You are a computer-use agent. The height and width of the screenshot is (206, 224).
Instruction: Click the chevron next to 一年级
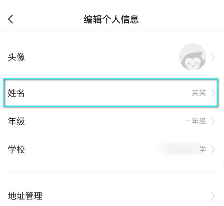pos(213,121)
